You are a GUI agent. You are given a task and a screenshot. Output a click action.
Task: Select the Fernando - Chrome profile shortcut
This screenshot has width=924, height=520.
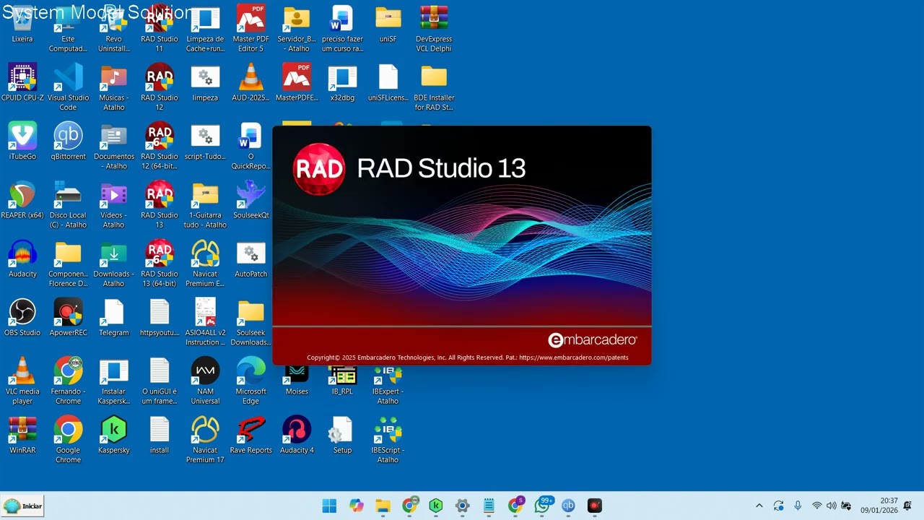click(68, 381)
